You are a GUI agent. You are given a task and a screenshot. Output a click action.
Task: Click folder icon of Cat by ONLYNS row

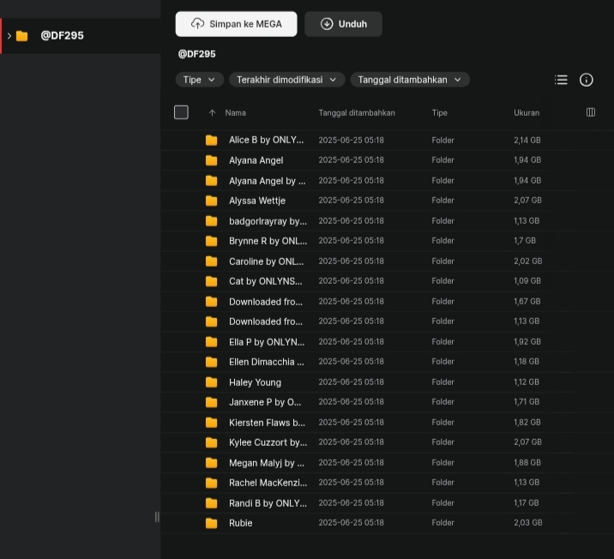[212, 281]
